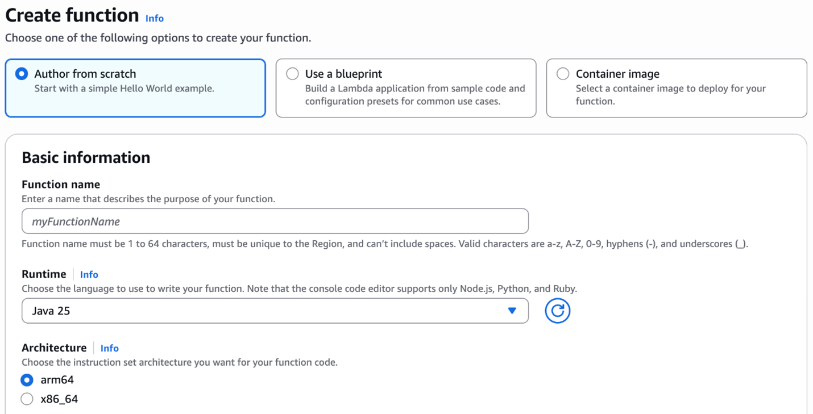813x414 pixels.
Task: Click the Container image card description text
Action: pos(670,95)
